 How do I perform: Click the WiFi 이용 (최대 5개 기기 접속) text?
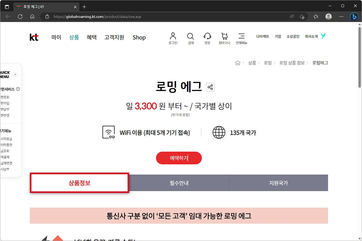[155, 133]
